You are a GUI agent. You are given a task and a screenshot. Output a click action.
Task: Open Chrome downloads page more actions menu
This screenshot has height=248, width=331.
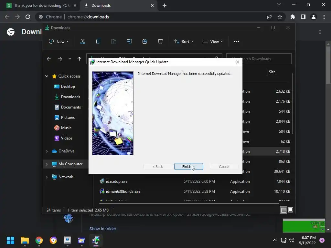pyautogui.click(x=320, y=32)
